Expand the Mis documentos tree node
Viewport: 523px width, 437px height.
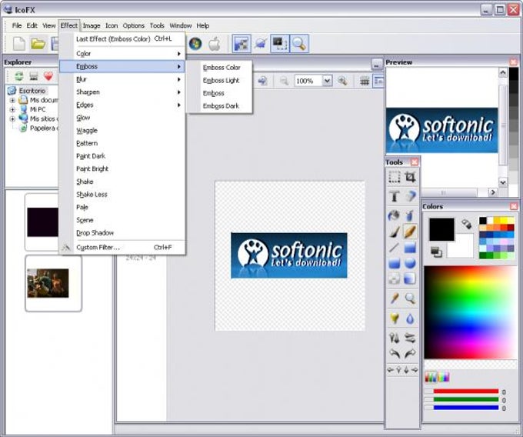[x=12, y=100]
